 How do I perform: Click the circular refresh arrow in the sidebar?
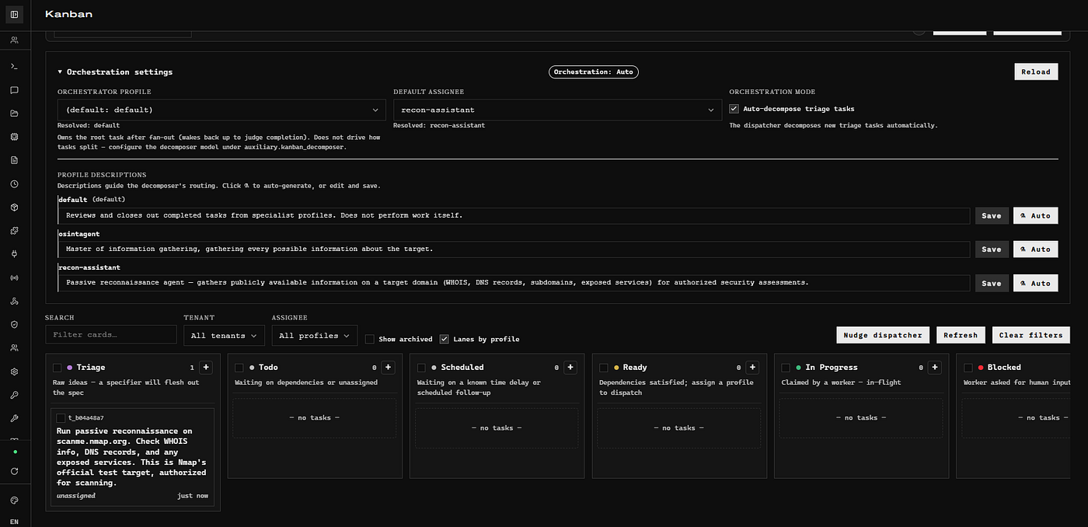point(15,471)
